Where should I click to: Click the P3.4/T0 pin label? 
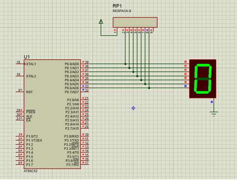pos(73,153)
